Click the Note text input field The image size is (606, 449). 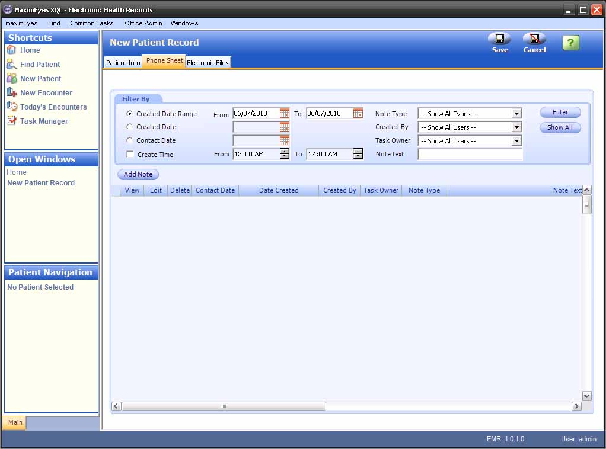pyautogui.click(x=470, y=155)
